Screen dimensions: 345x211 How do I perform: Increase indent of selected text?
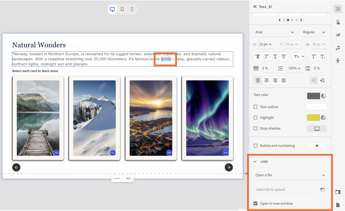click(x=323, y=80)
